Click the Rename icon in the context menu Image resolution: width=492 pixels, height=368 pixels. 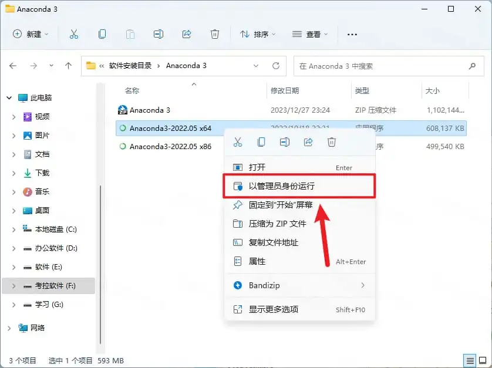[285, 142]
